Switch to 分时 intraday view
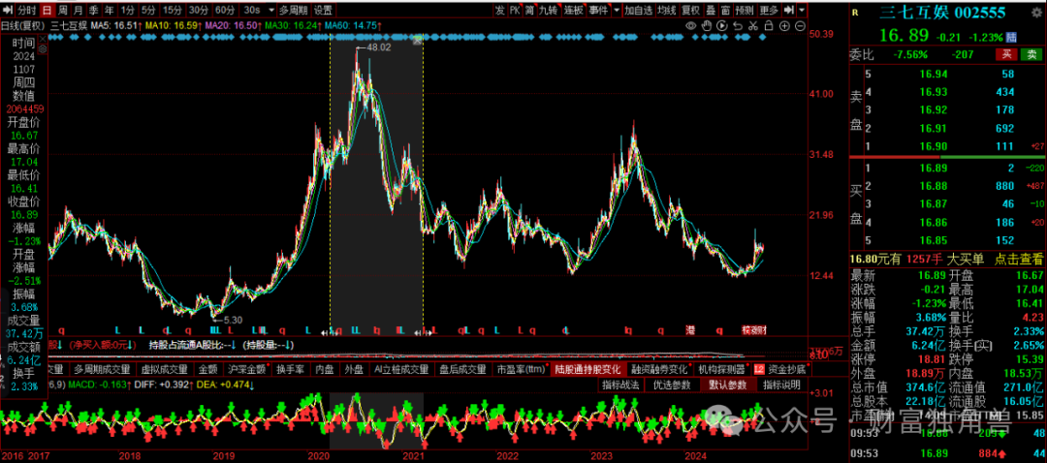Viewport: 1047px width, 463px height. point(27,10)
